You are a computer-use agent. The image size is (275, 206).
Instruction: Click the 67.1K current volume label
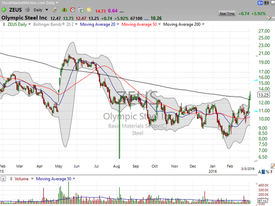(x=262, y=201)
